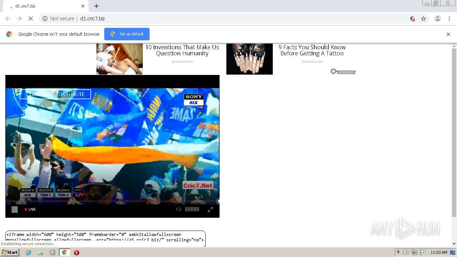This screenshot has height=257, width=457.
Task: Open system volume control in tray
Action: click(406, 252)
